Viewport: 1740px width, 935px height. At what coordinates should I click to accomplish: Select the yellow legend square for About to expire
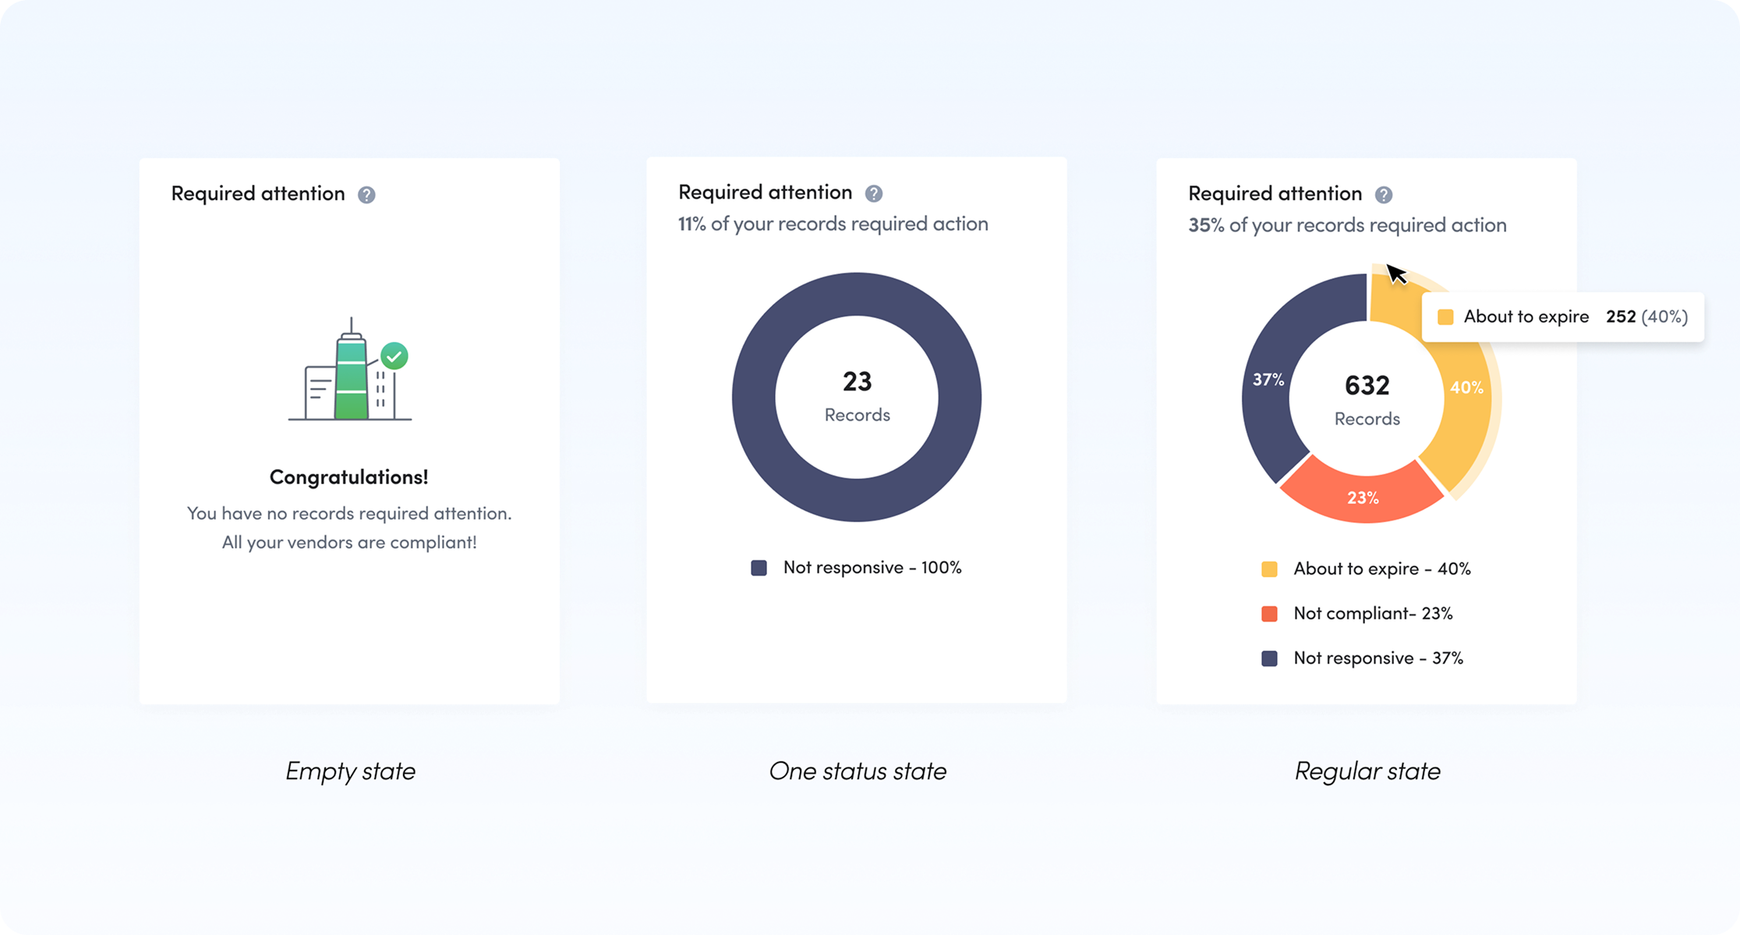coord(1270,568)
